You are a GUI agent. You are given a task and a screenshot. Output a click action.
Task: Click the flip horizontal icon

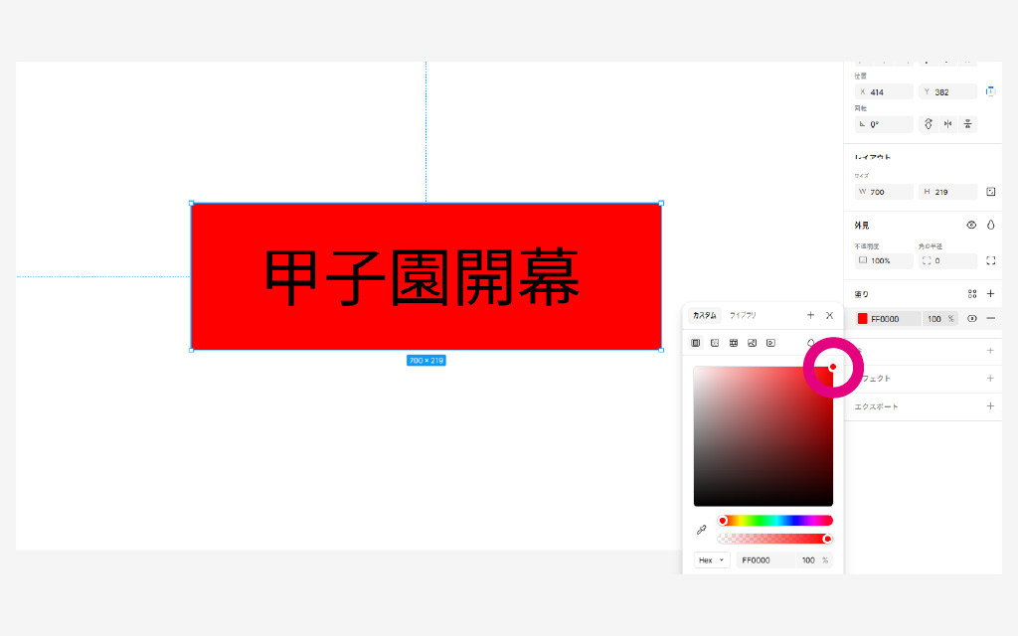pyautogui.click(x=948, y=124)
